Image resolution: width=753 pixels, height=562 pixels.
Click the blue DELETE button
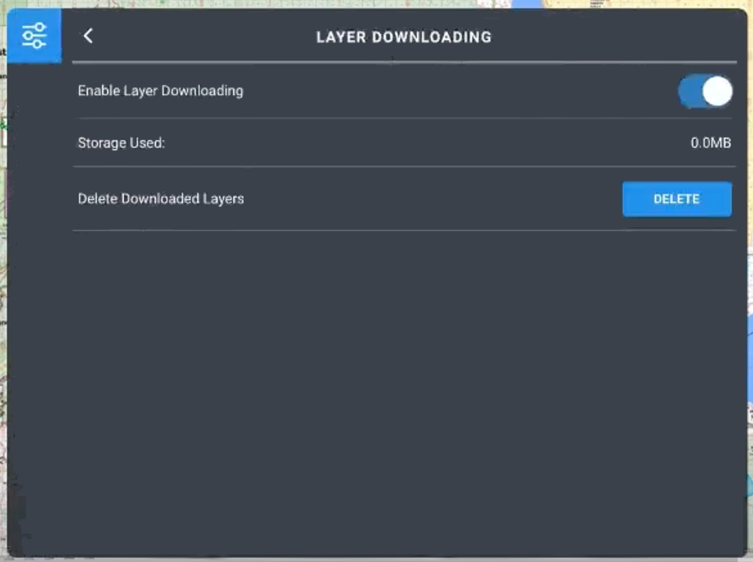pyautogui.click(x=677, y=199)
